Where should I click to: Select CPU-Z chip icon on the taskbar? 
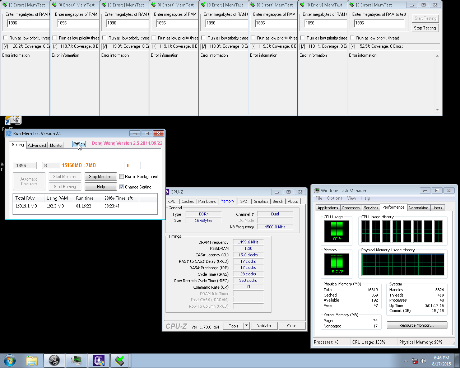(x=99, y=360)
